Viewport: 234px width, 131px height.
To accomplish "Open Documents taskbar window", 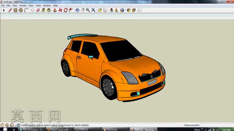I will (x=116, y=130).
